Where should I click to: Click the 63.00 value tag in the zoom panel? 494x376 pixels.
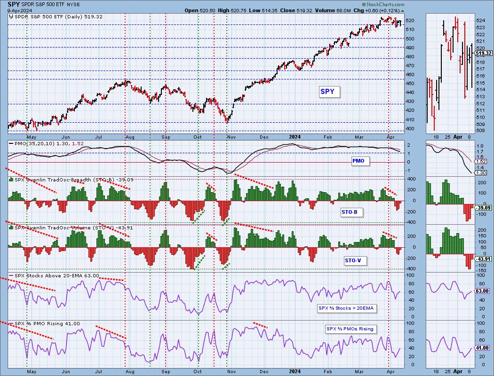coord(482,291)
